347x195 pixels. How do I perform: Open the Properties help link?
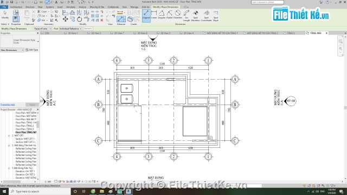point(8,105)
